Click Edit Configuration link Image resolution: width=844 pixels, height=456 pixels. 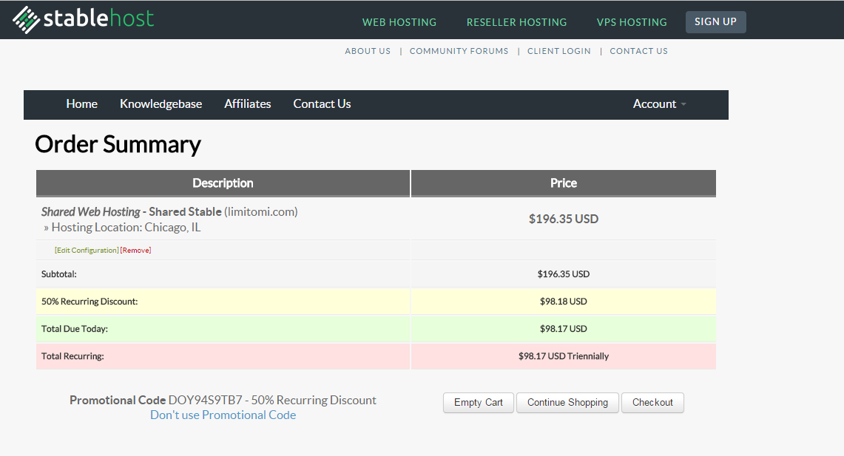[x=87, y=251]
